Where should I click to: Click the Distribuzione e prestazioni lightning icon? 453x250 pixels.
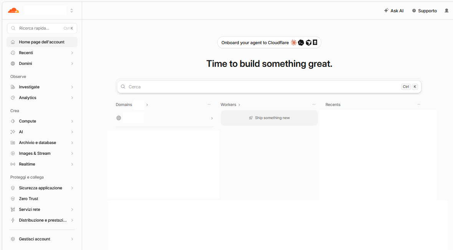coord(13,220)
